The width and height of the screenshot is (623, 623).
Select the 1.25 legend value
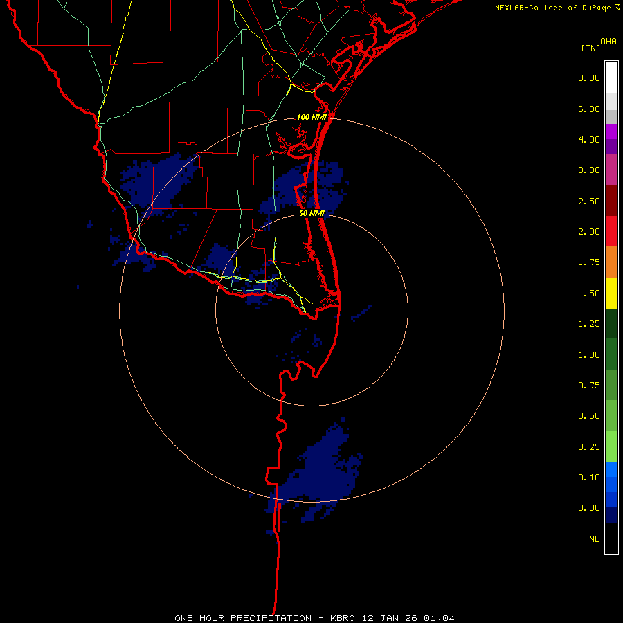click(589, 324)
